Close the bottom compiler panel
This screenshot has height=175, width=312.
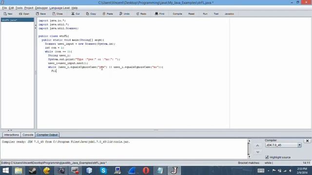(307, 140)
